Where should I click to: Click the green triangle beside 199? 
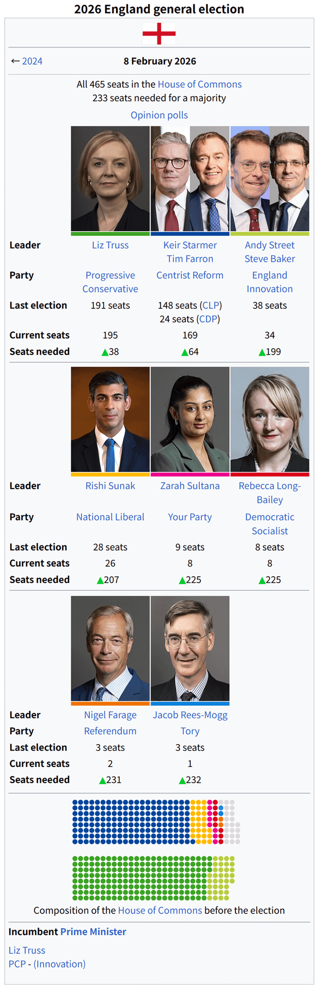[262, 352]
